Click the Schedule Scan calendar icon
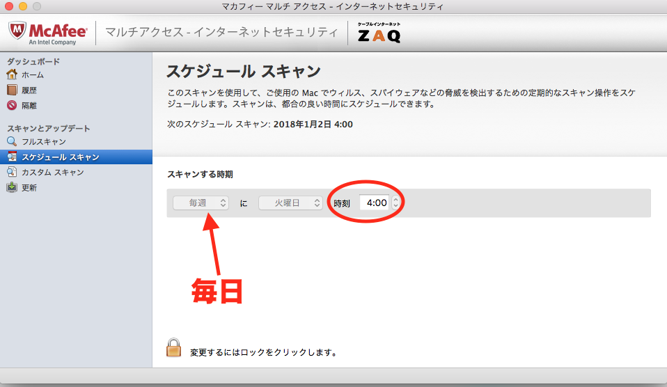Image resolution: width=667 pixels, height=387 pixels. point(12,157)
